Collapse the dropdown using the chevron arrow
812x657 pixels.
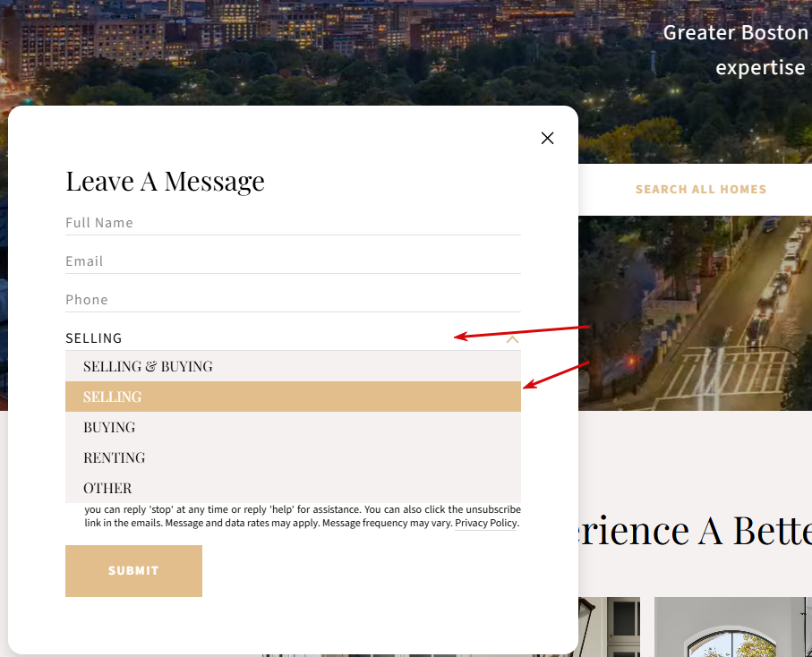[512, 339]
